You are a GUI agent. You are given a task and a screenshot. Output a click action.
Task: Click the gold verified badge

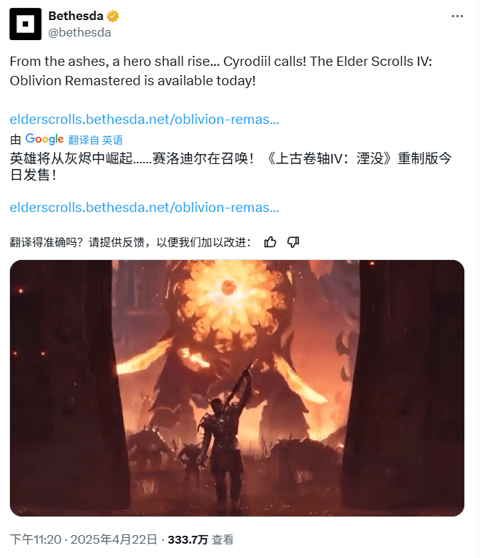point(113,16)
